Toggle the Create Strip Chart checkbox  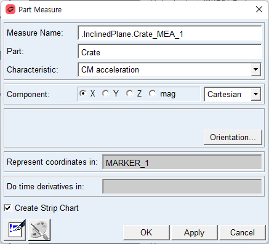7,208
